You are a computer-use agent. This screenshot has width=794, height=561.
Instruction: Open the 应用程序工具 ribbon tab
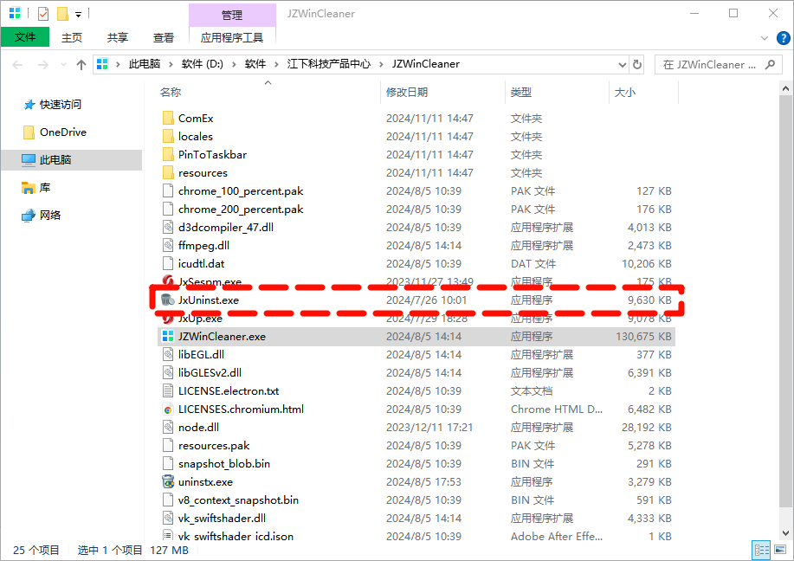point(232,37)
